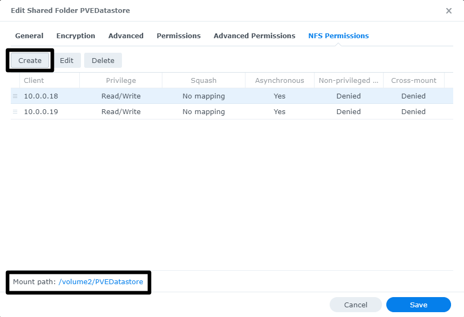Open the /volume2/PVEDatastore mount path link
The width and height of the screenshot is (464, 317).
(101, 282)
